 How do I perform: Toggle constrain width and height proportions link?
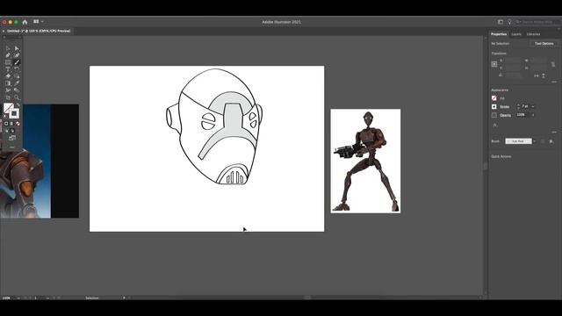[553, 64]
